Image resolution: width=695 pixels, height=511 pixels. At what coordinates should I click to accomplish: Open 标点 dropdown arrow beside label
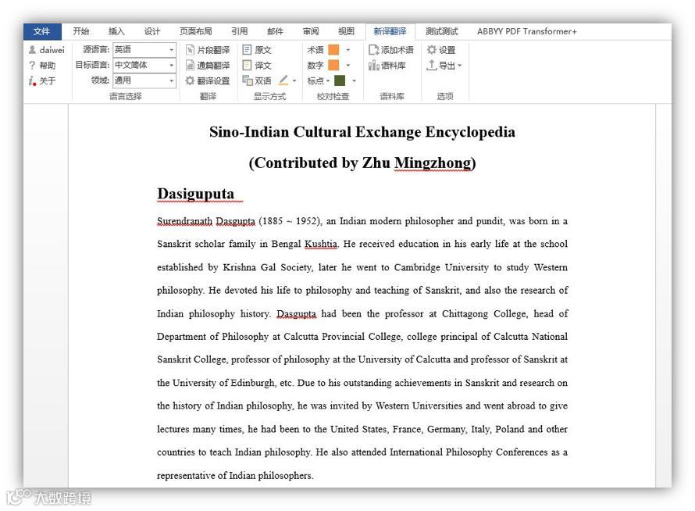[328, 80]
